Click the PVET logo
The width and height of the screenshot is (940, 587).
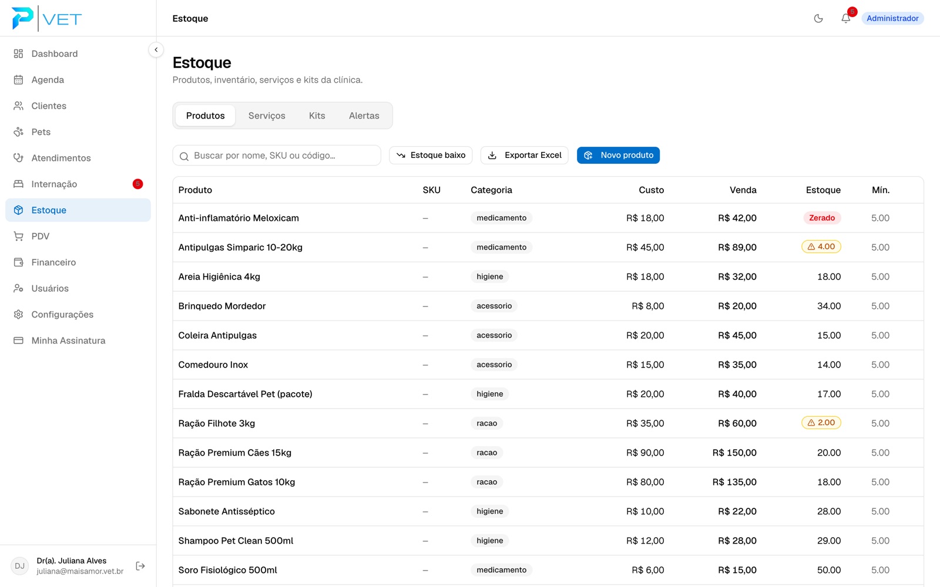(47, 18)
